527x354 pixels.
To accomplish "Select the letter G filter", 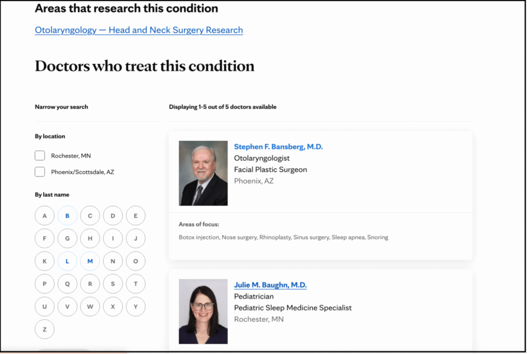I will (67, 238).
